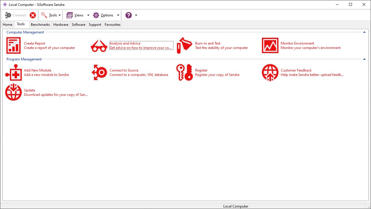The height and width of the screenshot is (209, 371).
Task: Start the Burn-in and Test icon
Action: coord(185,45)
